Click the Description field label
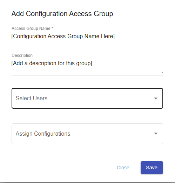 [x=22, y=55]
